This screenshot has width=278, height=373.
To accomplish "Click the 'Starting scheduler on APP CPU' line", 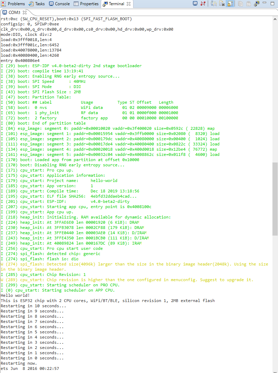I will click(x=58, y=291).
